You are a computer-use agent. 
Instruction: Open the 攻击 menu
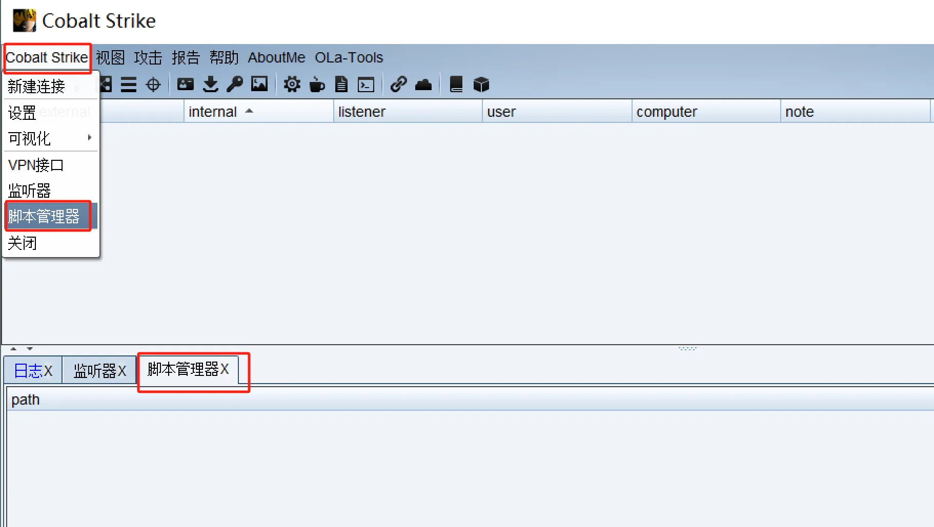(x=148, y=57)
